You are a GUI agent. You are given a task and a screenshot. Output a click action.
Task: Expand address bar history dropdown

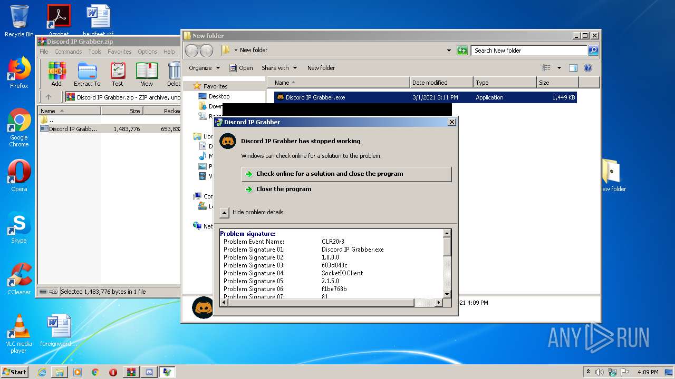pos(449,51)
